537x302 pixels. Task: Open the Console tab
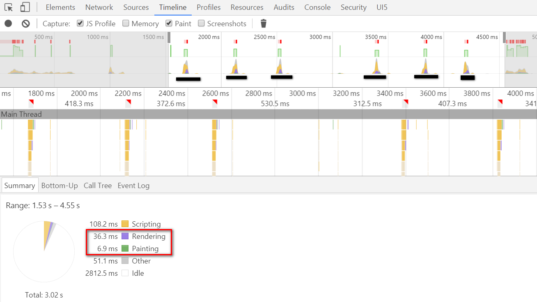(x=317, y=7)
